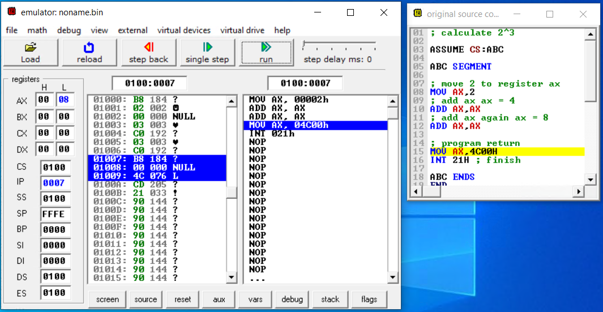Select memory row 0100A: CD 205
603x312 pixels.
pyautogui.click(x=157, y=185)
